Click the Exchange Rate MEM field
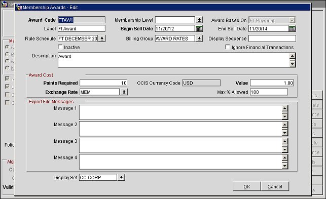 [99, 92]
